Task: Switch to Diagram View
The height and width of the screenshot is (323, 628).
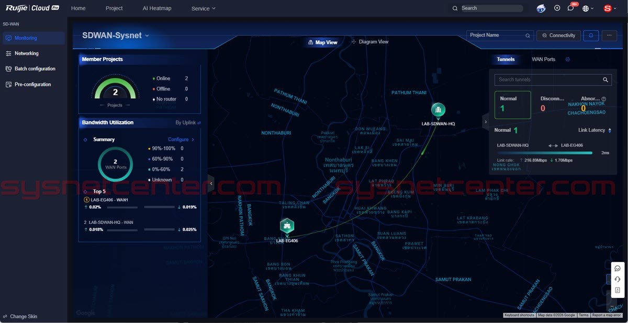Action: coord(370,42)
